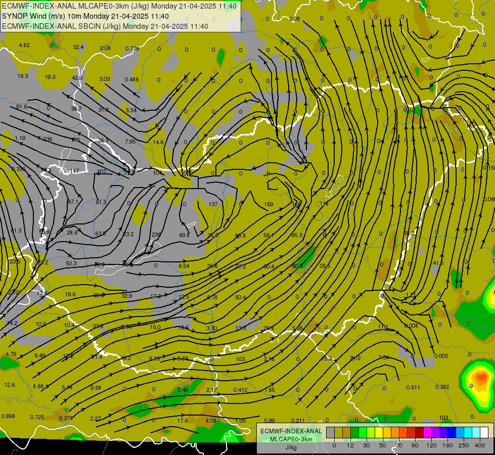Click the map value 9.68
Image resolution: width=495 pixels, height=455 pixels.
[x=96, y=388]
